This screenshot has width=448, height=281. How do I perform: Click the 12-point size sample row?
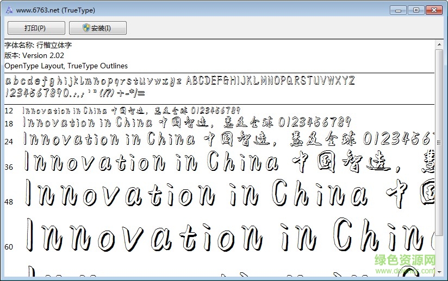point(130,111)
